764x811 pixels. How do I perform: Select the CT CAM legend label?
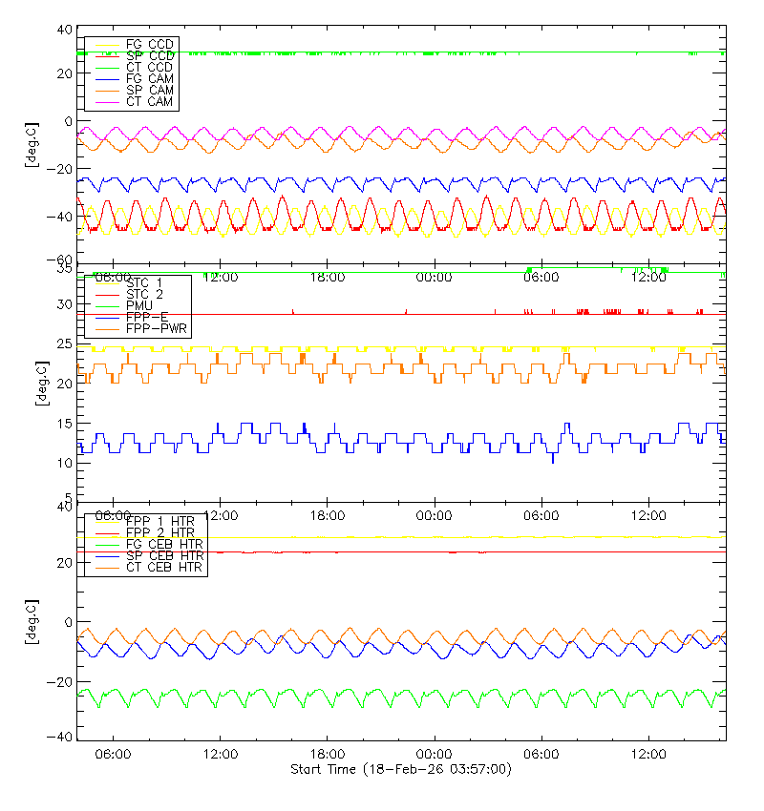[149, 101]
